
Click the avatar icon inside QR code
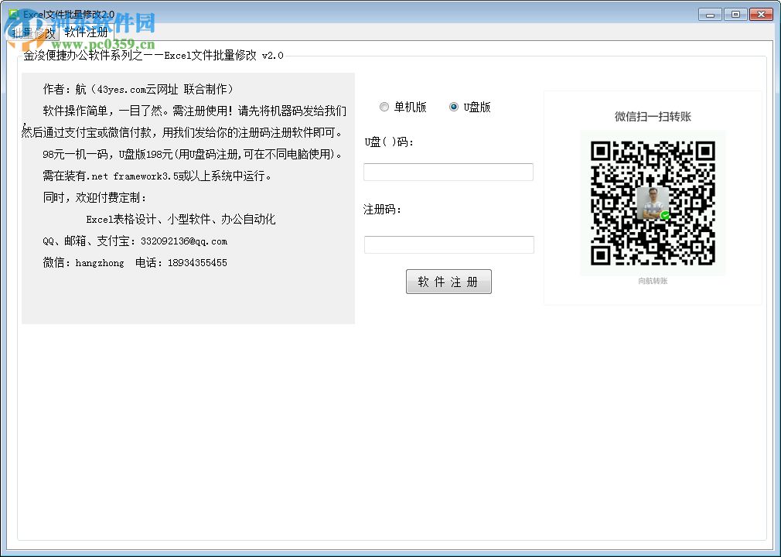pyautogui.click(x=653, y=203)
